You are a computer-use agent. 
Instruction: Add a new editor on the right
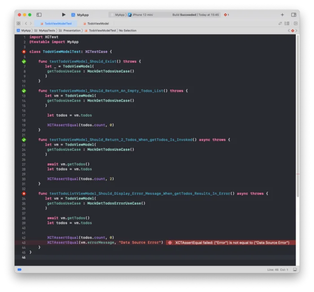pos(296,23)
